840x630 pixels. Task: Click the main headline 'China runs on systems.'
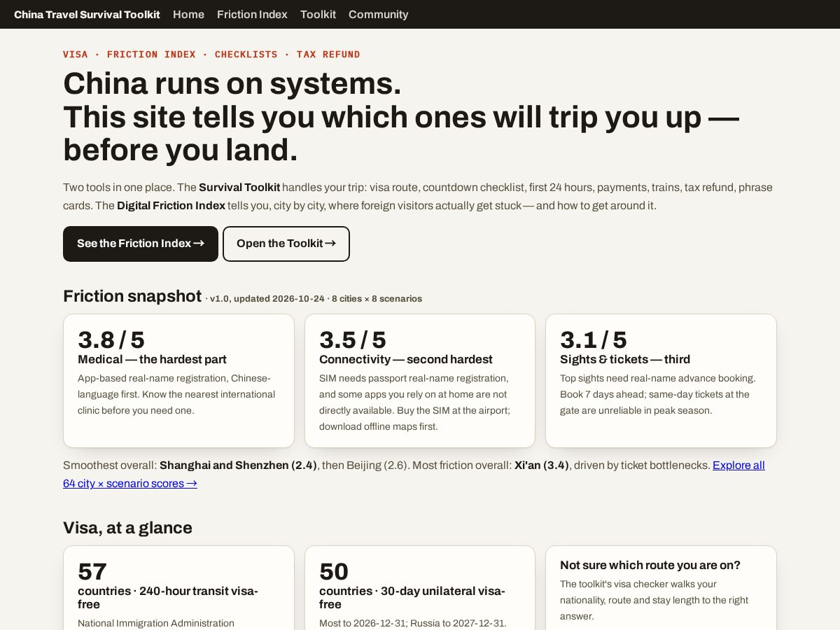(x=232, y=83)
